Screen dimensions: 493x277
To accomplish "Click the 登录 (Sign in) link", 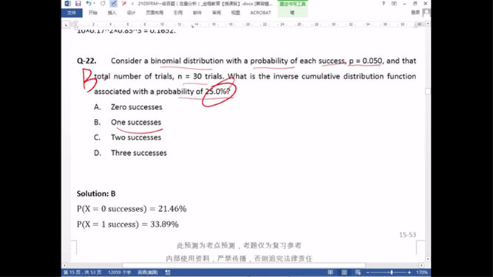I will [x=415, y=13].
